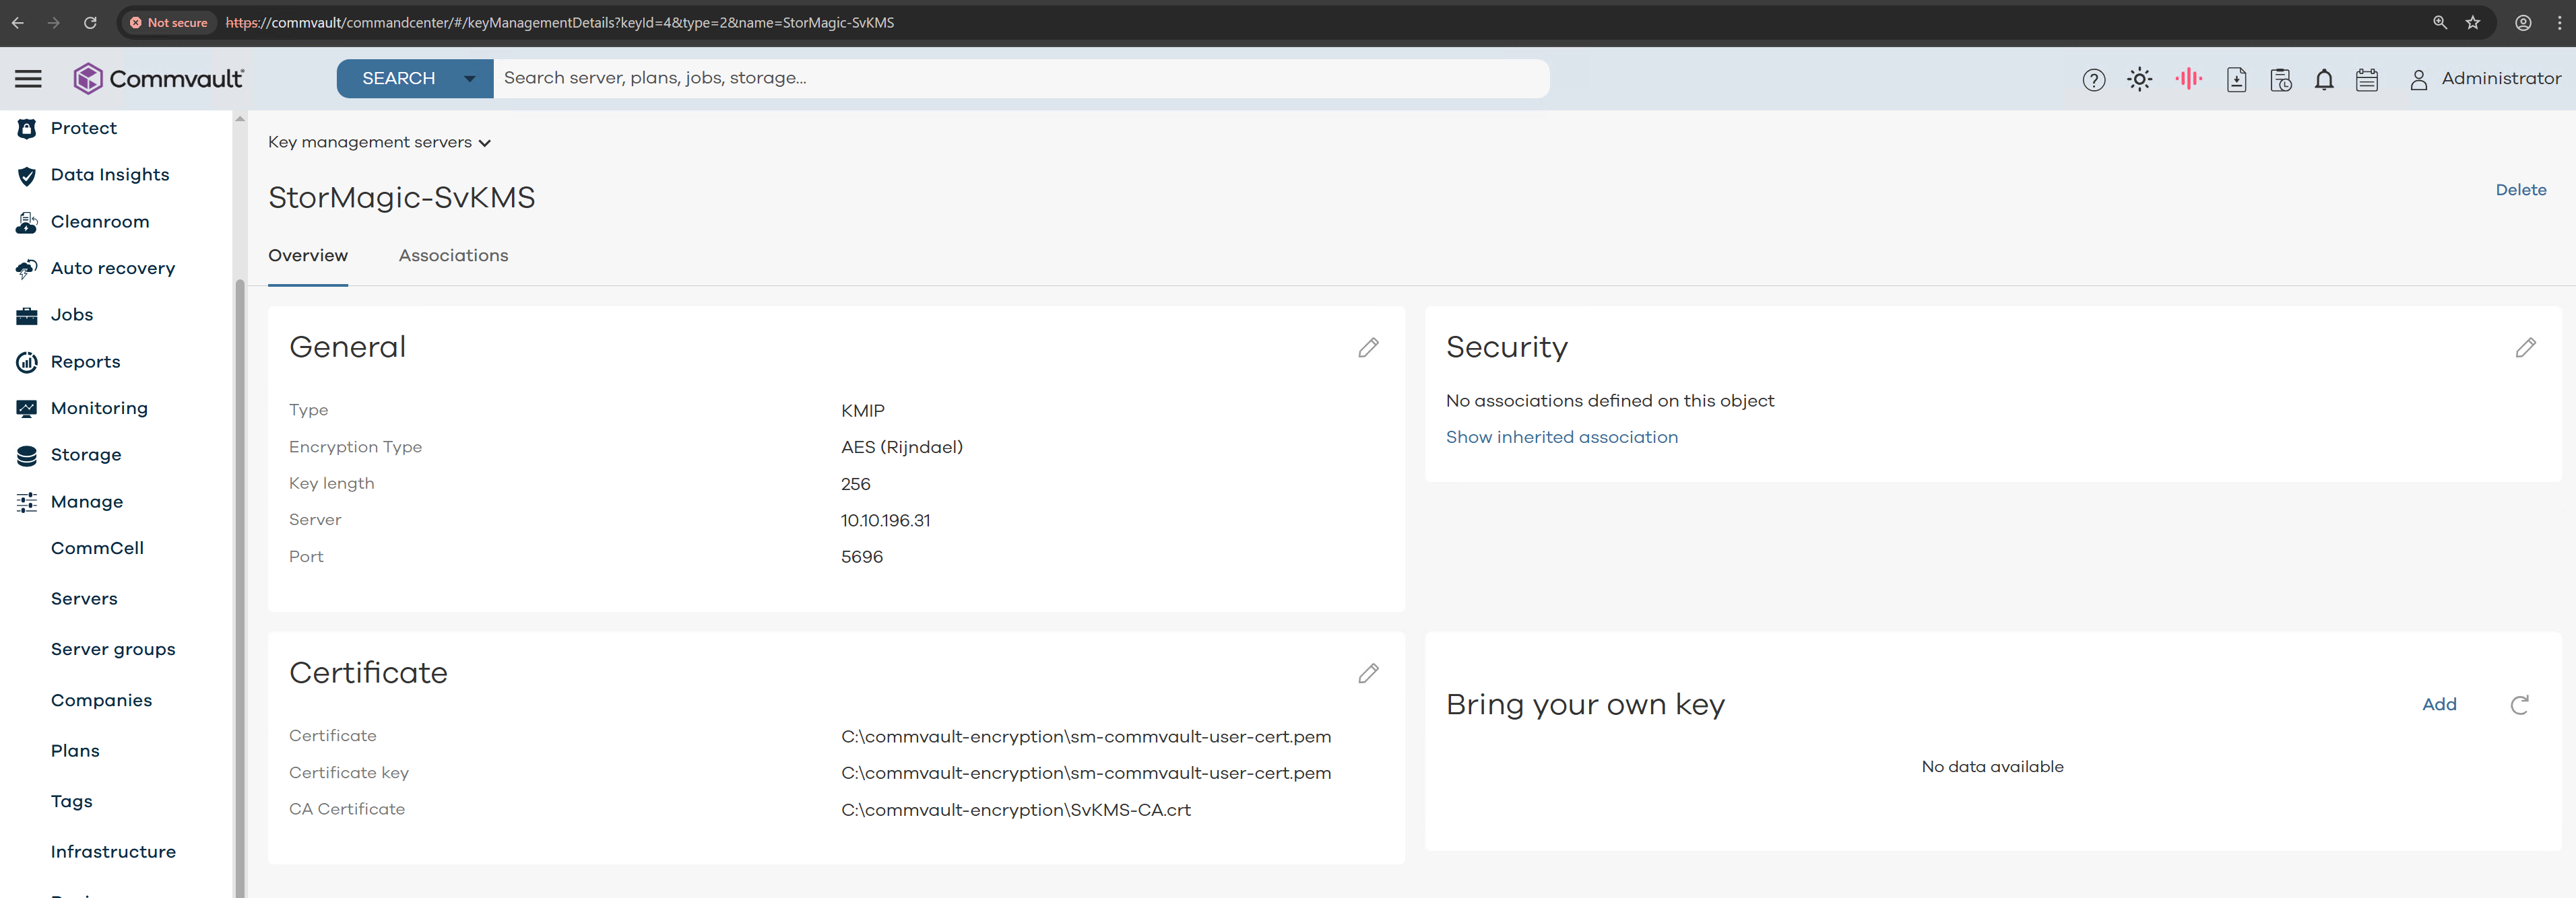Open Server groups under Manage
The image size is (2576, 898).
[x=113, y=650]
